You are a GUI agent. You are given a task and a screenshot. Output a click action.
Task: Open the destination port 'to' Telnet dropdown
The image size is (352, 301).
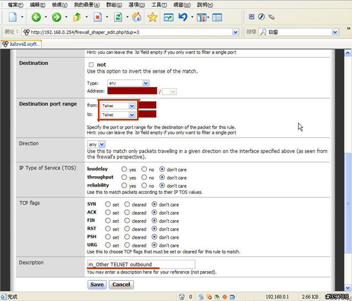118,115
